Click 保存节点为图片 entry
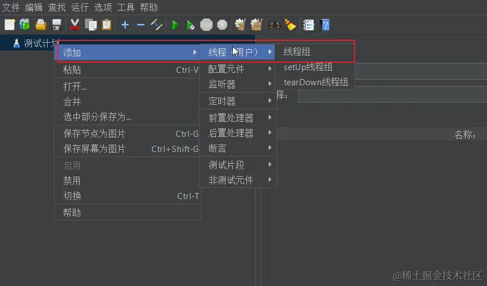The width and height of the screenshot is (487, 286). tap(127, 133)
